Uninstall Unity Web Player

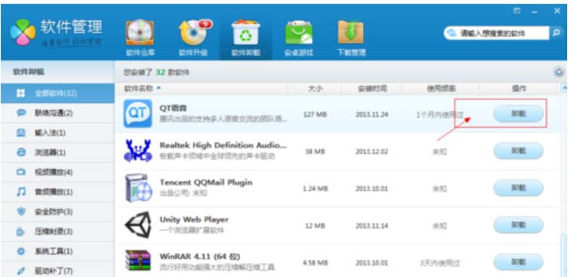pyautogui.click(x=518, y=225)
